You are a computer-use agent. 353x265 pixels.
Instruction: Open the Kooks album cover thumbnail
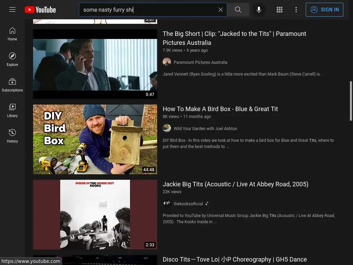pos(95,215)
